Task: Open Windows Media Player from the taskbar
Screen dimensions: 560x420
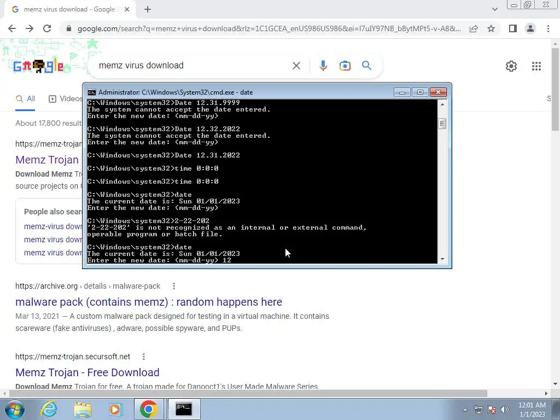Action: (x=115, y=409)
